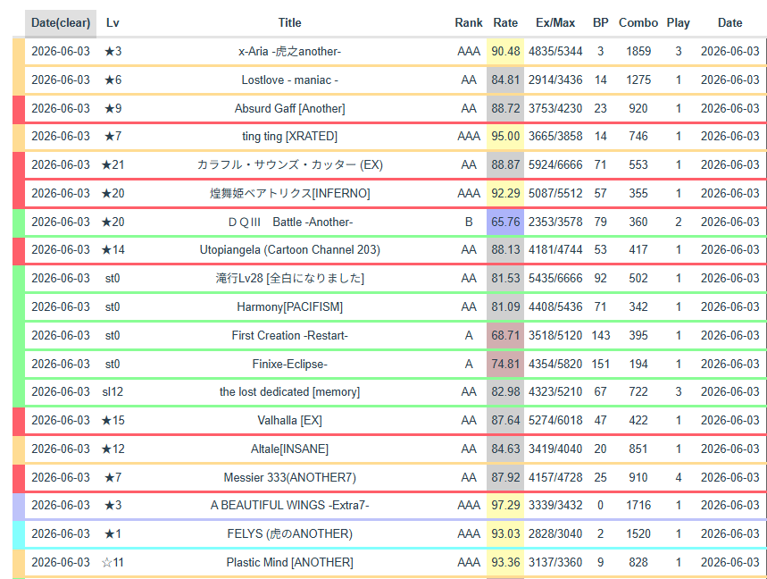Click title 煌舞姫ベアトリクス[INFERNO]
Image resolution: width=767 pixels, height=579 pixels.
click(289, 193)
